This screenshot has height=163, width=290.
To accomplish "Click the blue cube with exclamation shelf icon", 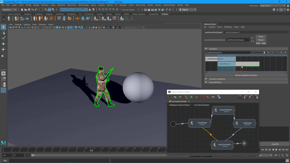I will tap(88, 19).
